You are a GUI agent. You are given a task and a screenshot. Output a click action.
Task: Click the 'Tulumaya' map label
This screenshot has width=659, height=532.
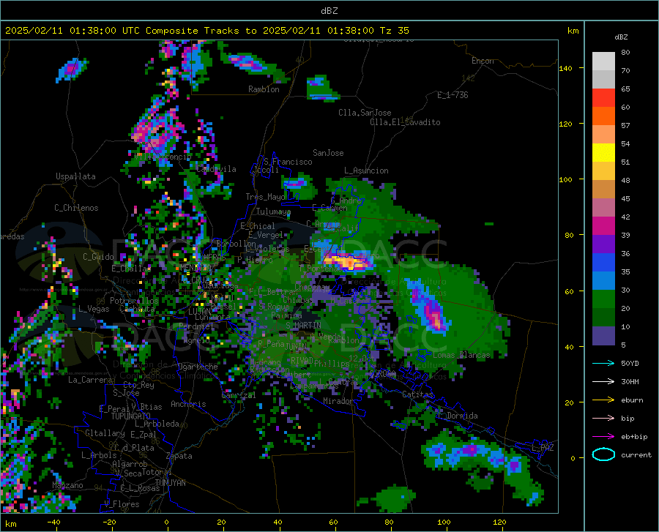[274, 211]
